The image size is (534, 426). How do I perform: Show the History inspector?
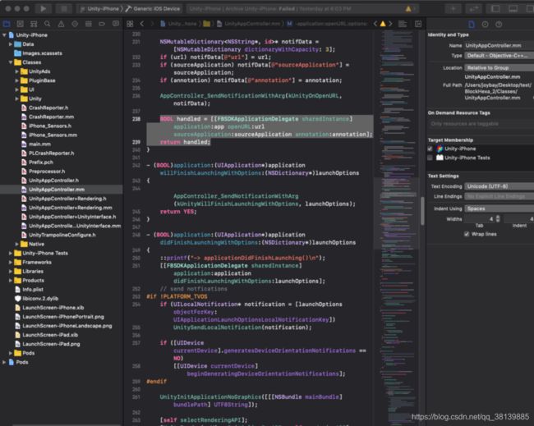coord(485,24)
